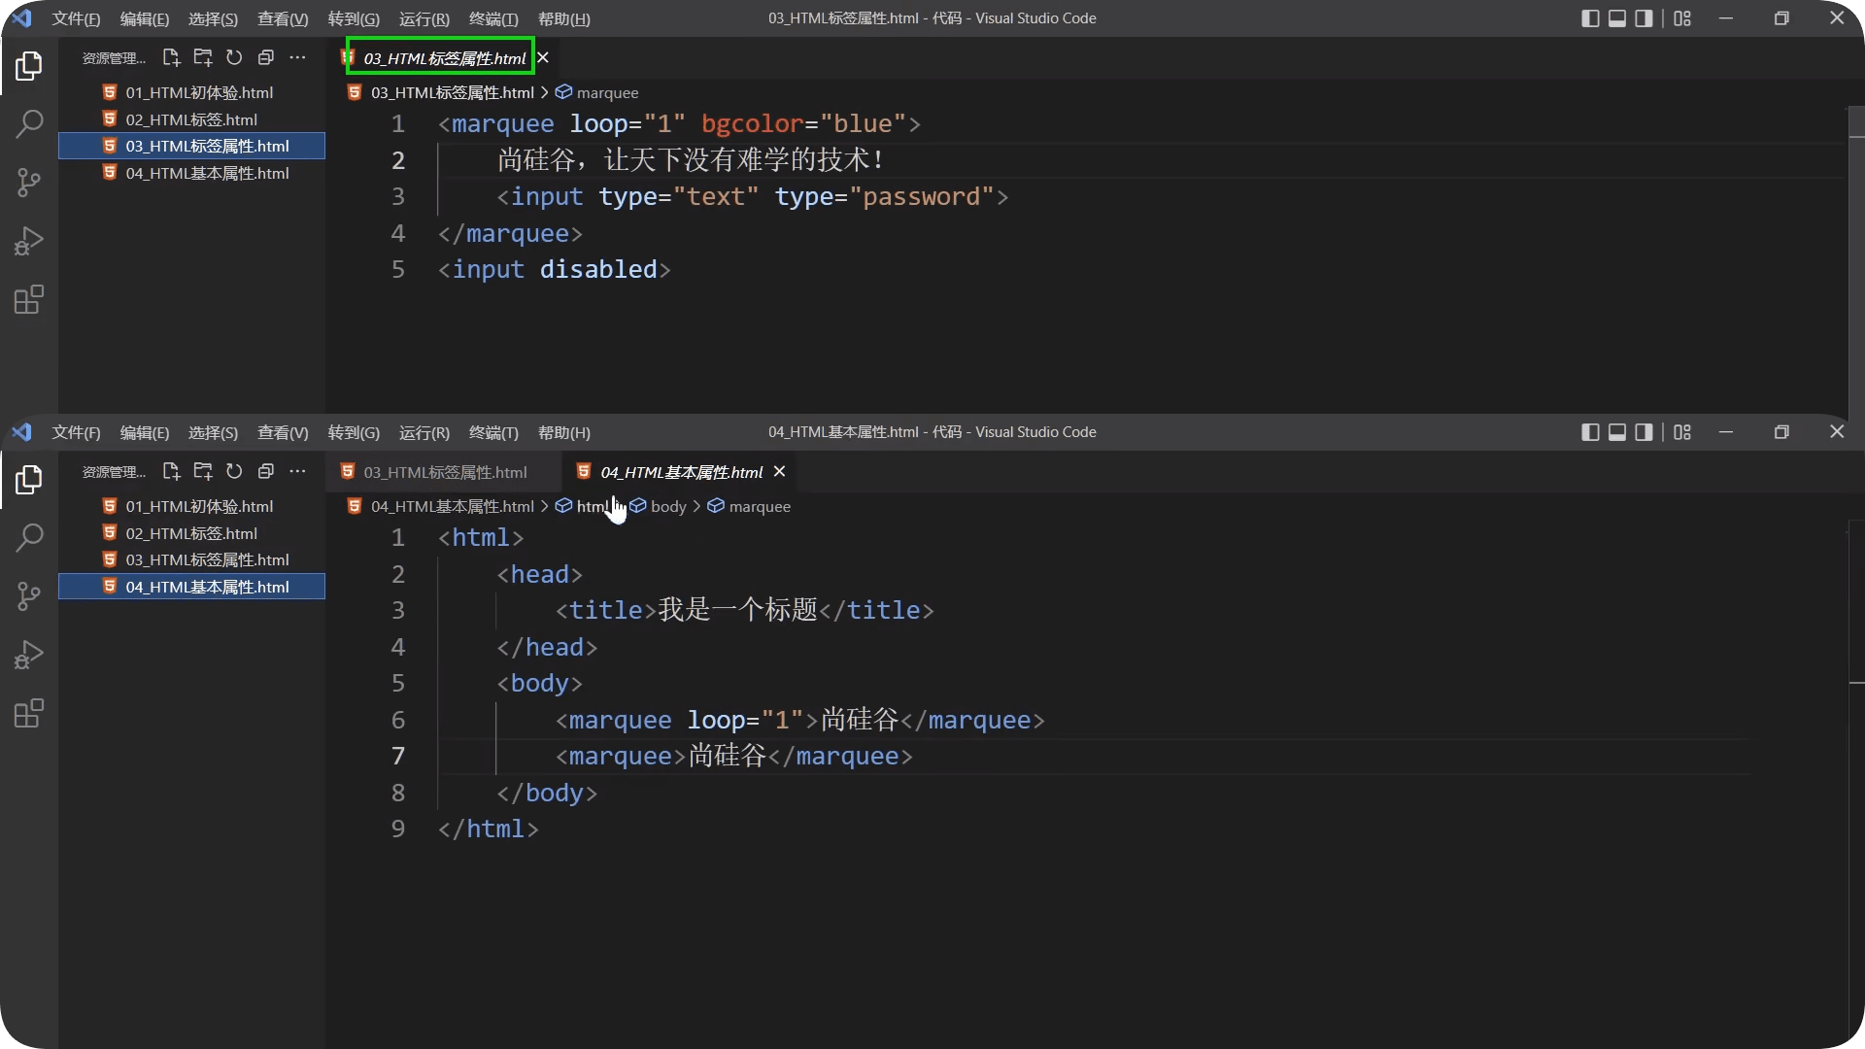Image resolution: width=1865 pixels, height=1049 pixels.
Task: Open 终端(T) menu in top window
Action: [493, 19]
